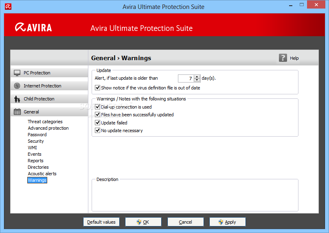Screen dimensions: 329x233
Task: Open the Events settings page
Action: [x=35, y=154]
